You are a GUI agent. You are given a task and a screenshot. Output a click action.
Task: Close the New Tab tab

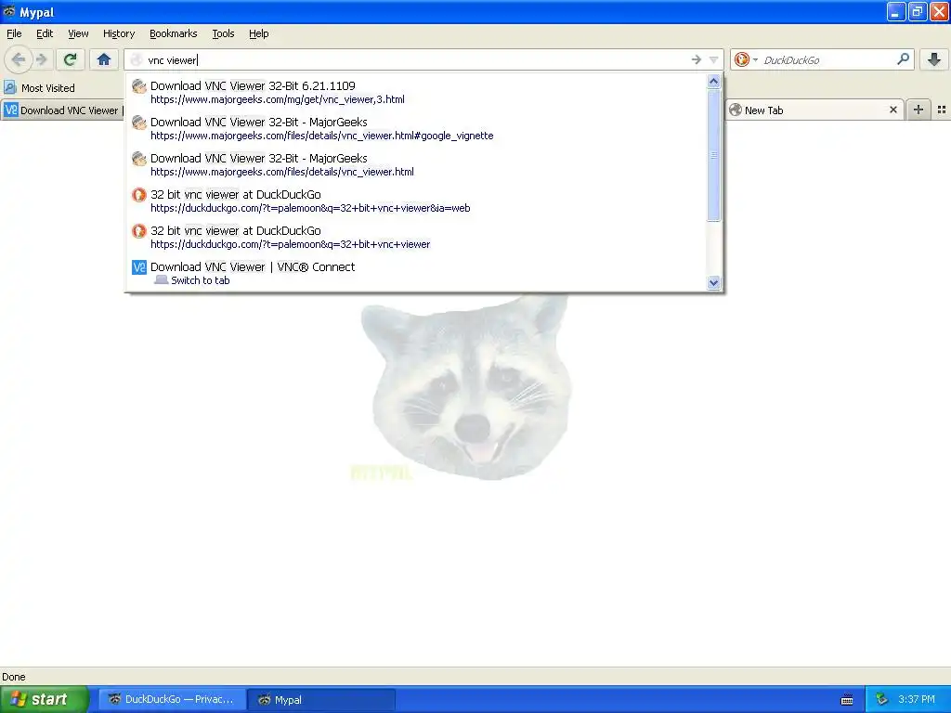coord(892,110)
